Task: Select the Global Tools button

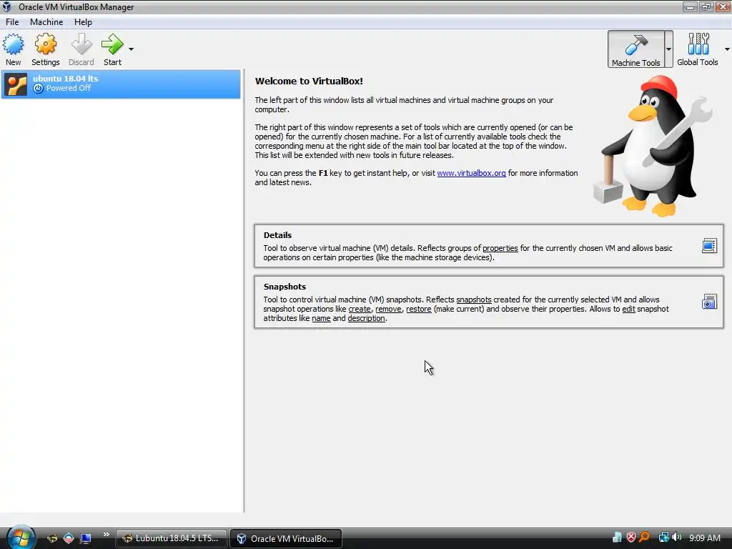Action: tap(698, 49)
